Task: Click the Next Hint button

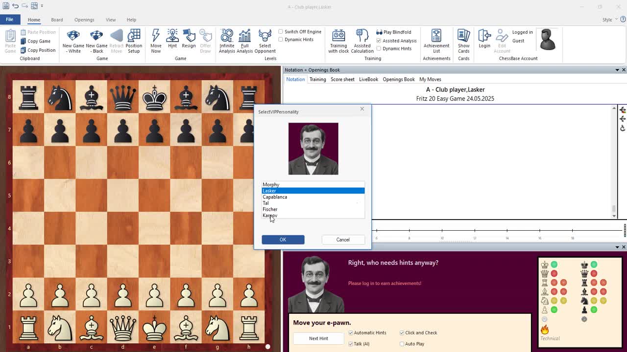Action: point(318,338)
